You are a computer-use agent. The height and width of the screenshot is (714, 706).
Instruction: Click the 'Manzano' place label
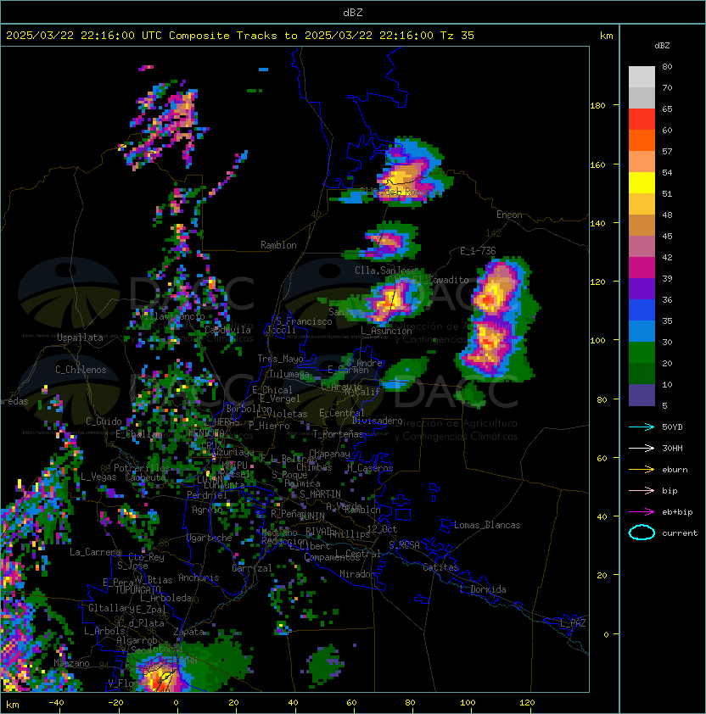pyautogui.click(x=71, y=663)
